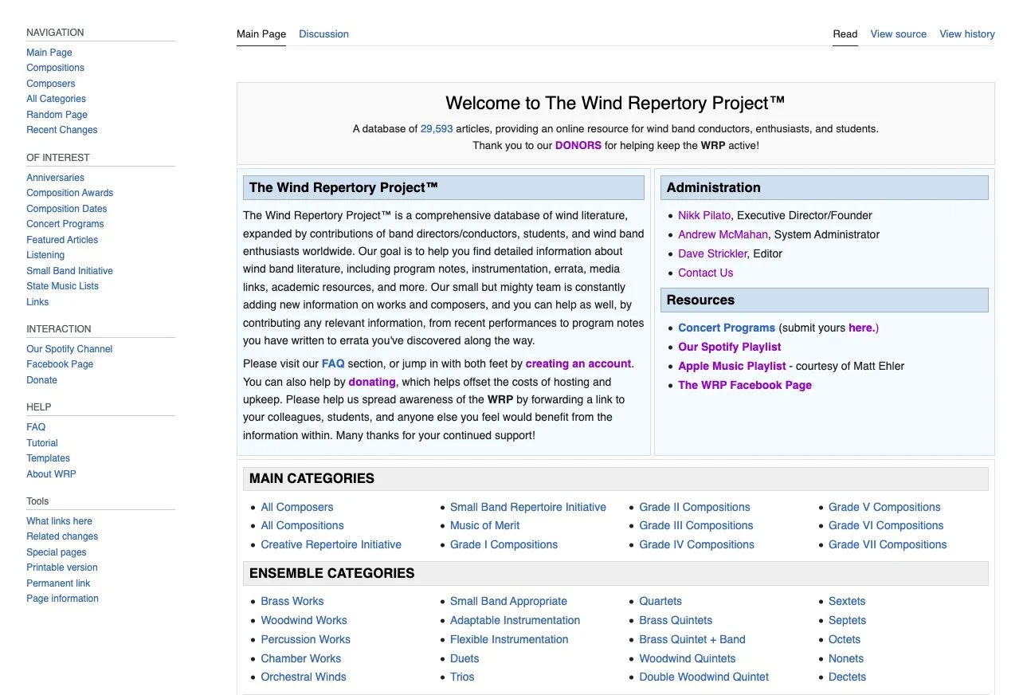Open the View source tab
The image size is (1023, 695).
coord(899,34)
